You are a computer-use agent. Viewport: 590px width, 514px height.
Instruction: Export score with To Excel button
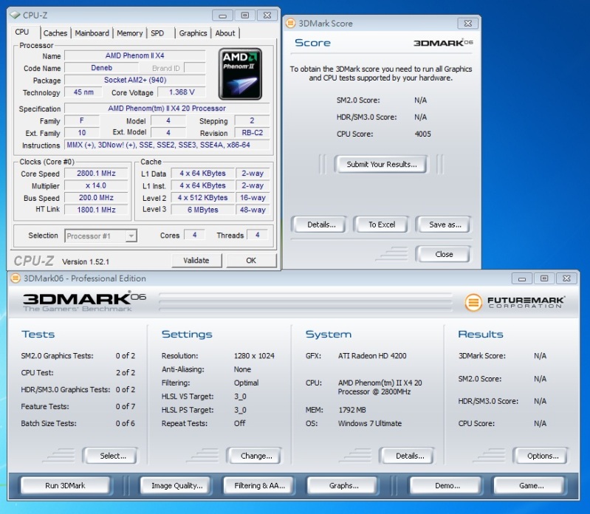[x=382, y=225]
